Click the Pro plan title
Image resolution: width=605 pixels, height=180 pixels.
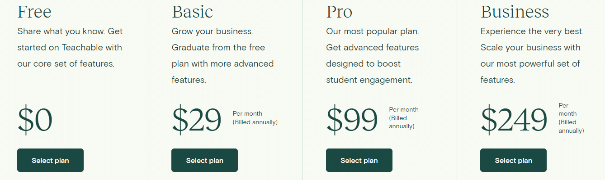tap(339, 12)
